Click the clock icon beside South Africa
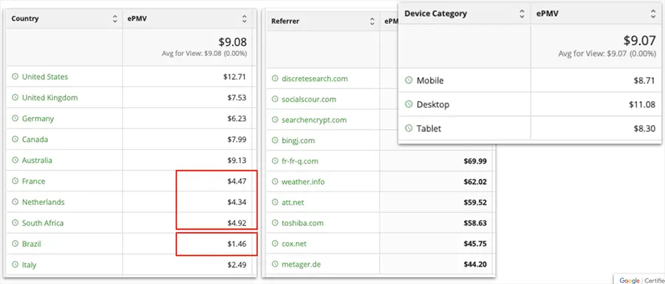Viewport: 665px width, 284px height. [15, 223]
